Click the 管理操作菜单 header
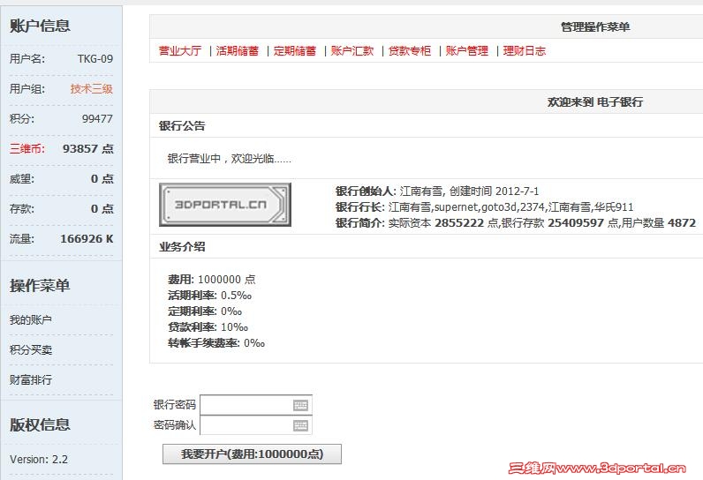The width and height of the screenshot is (703, 480). click(x=595, y=26)
